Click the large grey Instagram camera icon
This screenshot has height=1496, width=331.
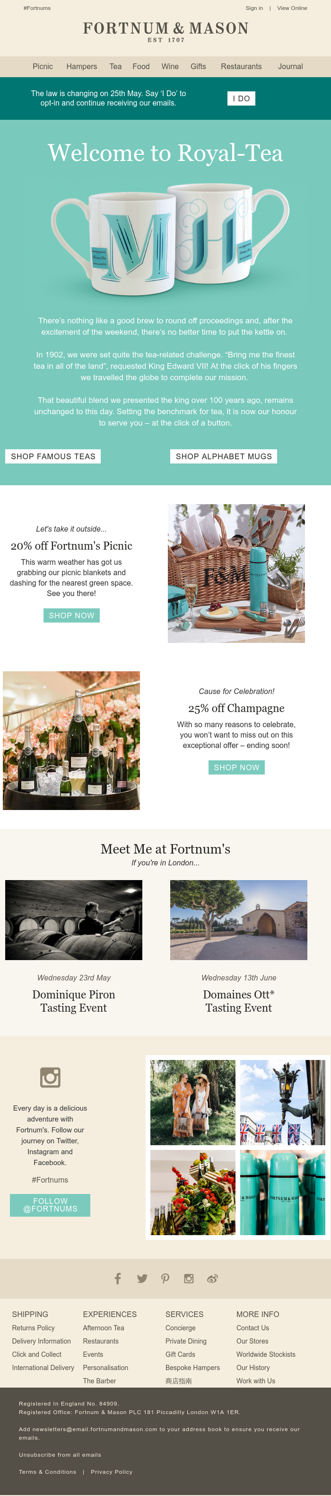point(50,1077)
